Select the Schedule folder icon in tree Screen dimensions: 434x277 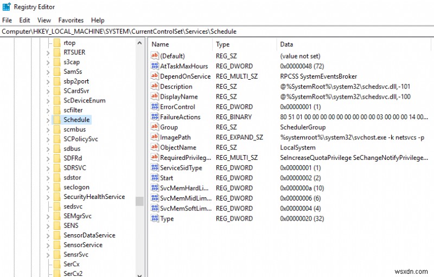click(57, 120)
